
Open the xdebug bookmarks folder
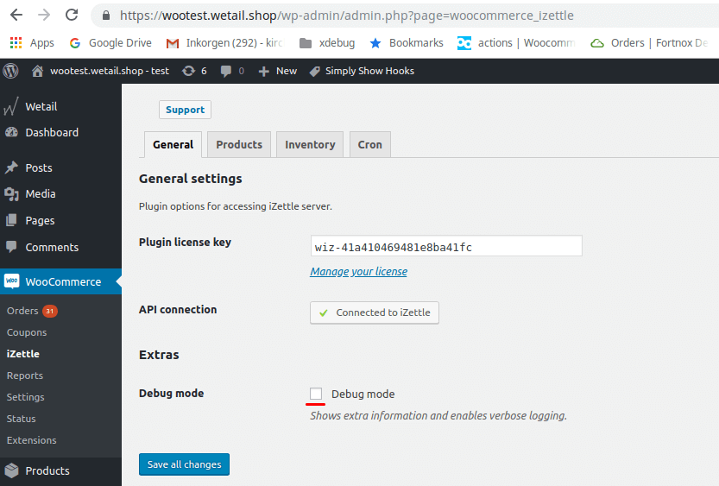[326, 42]
